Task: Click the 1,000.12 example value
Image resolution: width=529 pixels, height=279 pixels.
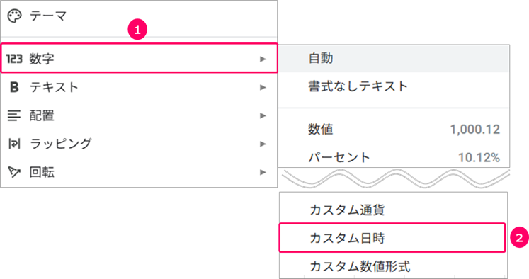Action: pos(475,129)
